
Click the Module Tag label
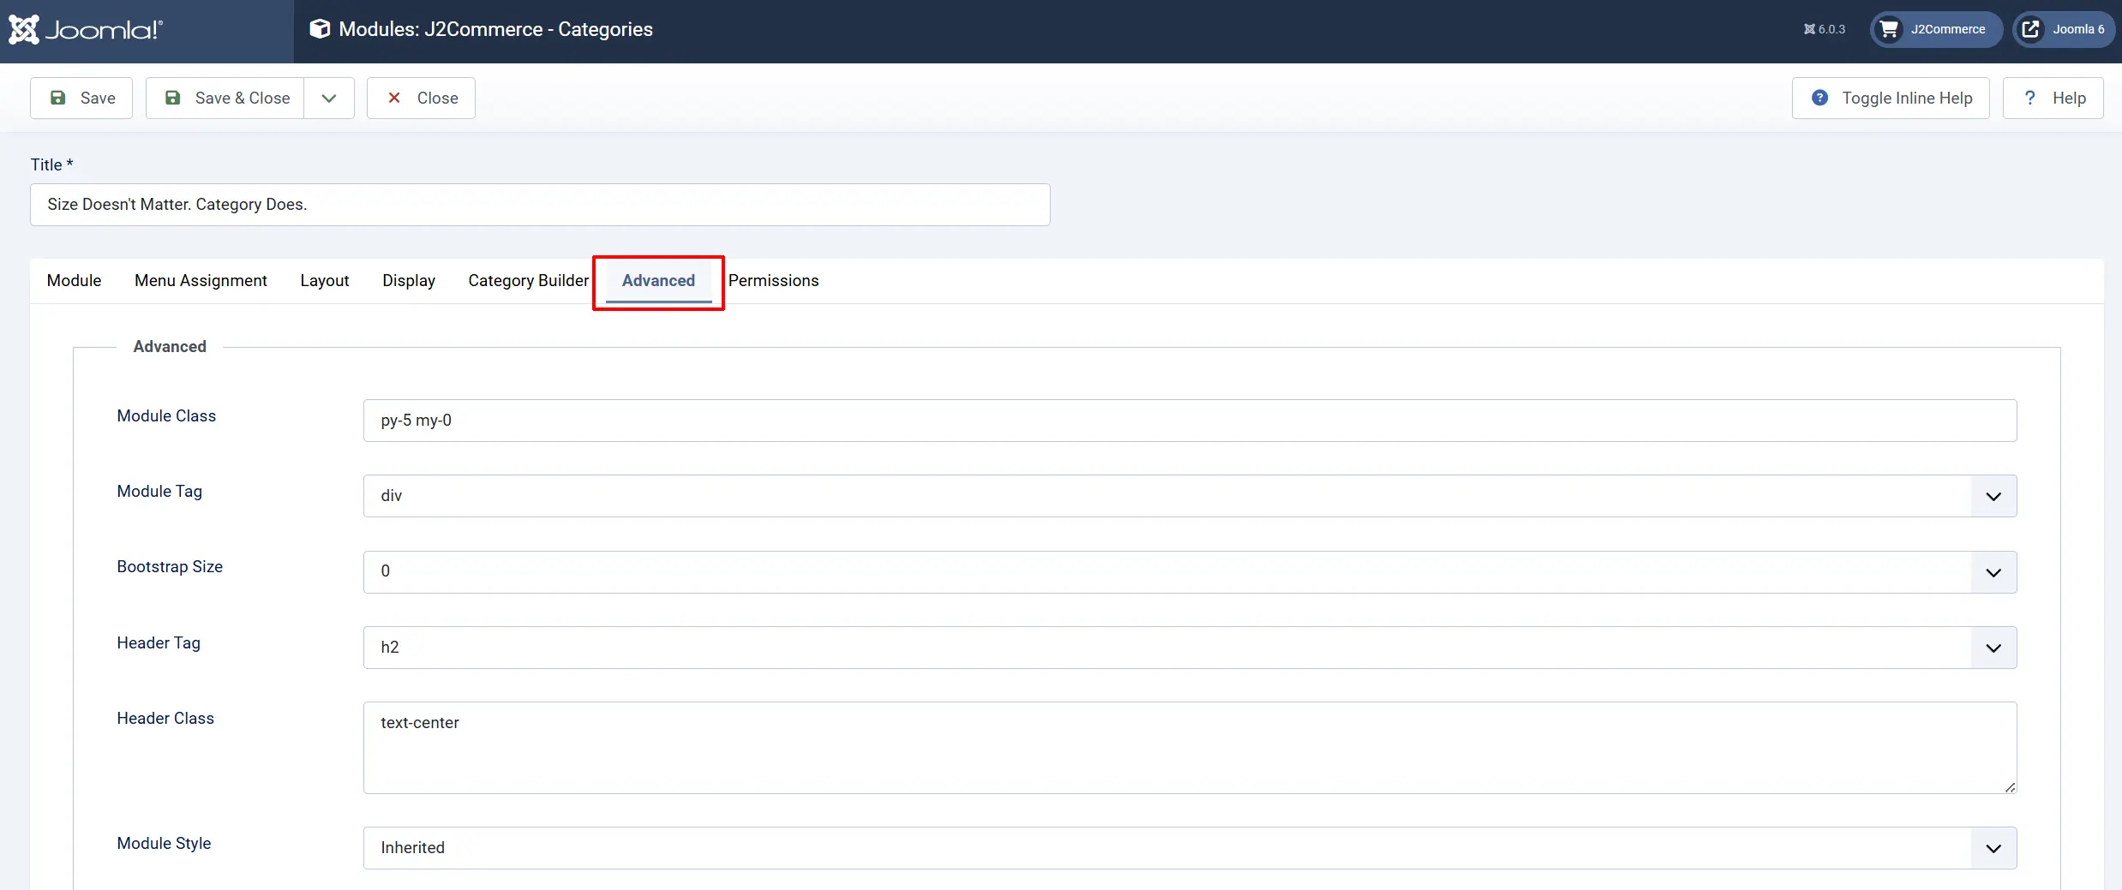pyautogui.click(x=159, y=492)
